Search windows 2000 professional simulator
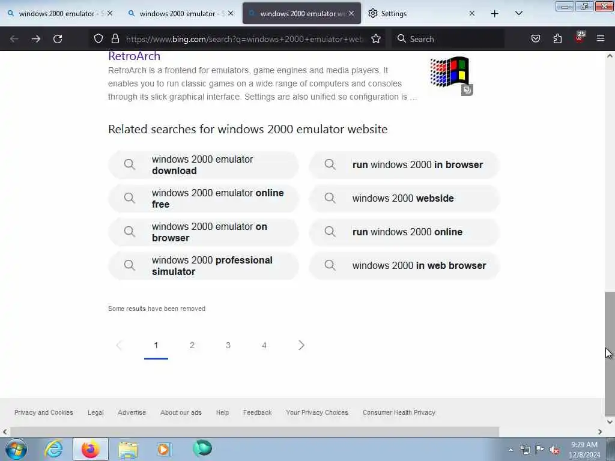Screen dimensions: 615x461 pos(203,266)
